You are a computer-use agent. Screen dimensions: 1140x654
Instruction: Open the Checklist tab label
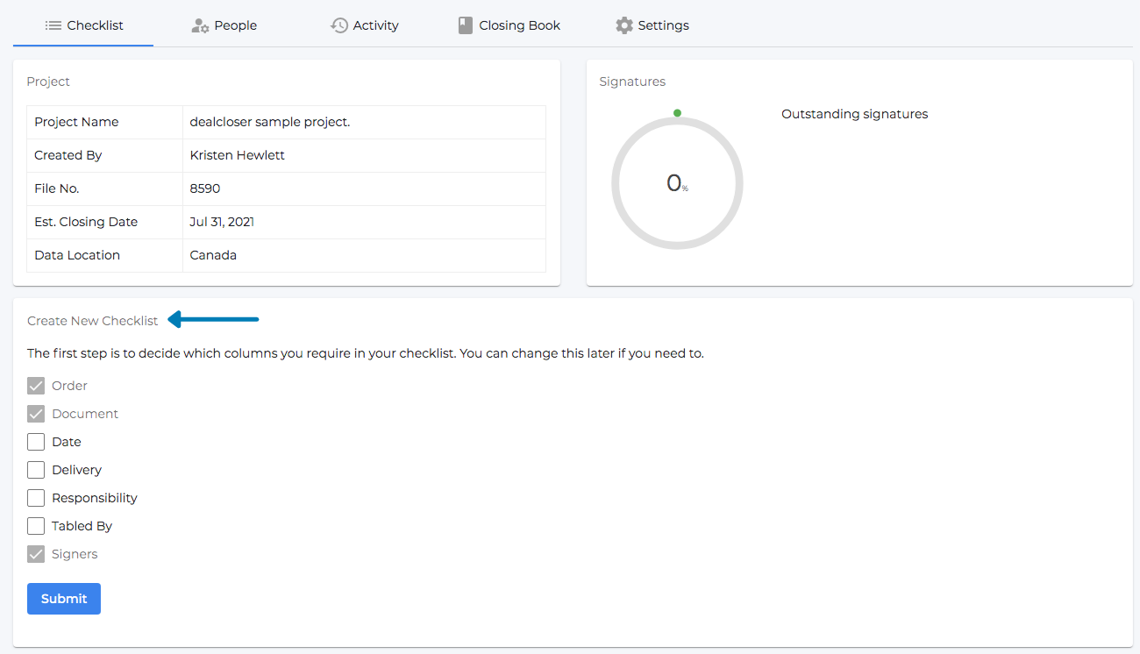96,25
